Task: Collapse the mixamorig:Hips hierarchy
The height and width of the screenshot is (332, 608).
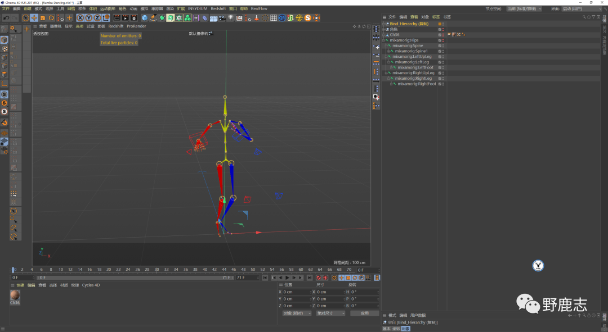Action: pos(383,40)
